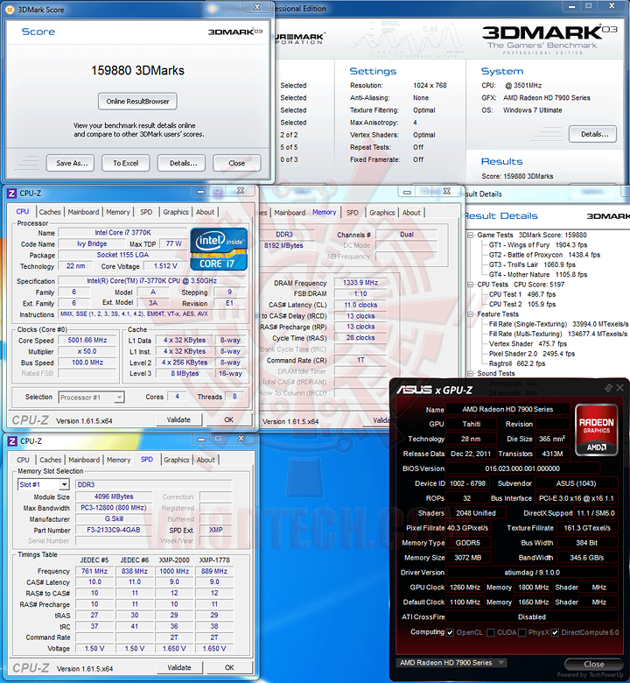Click Close in the 3DMark Score dialog
The height and width of the screenshot is (683, 630).
(x=237, y=164)
